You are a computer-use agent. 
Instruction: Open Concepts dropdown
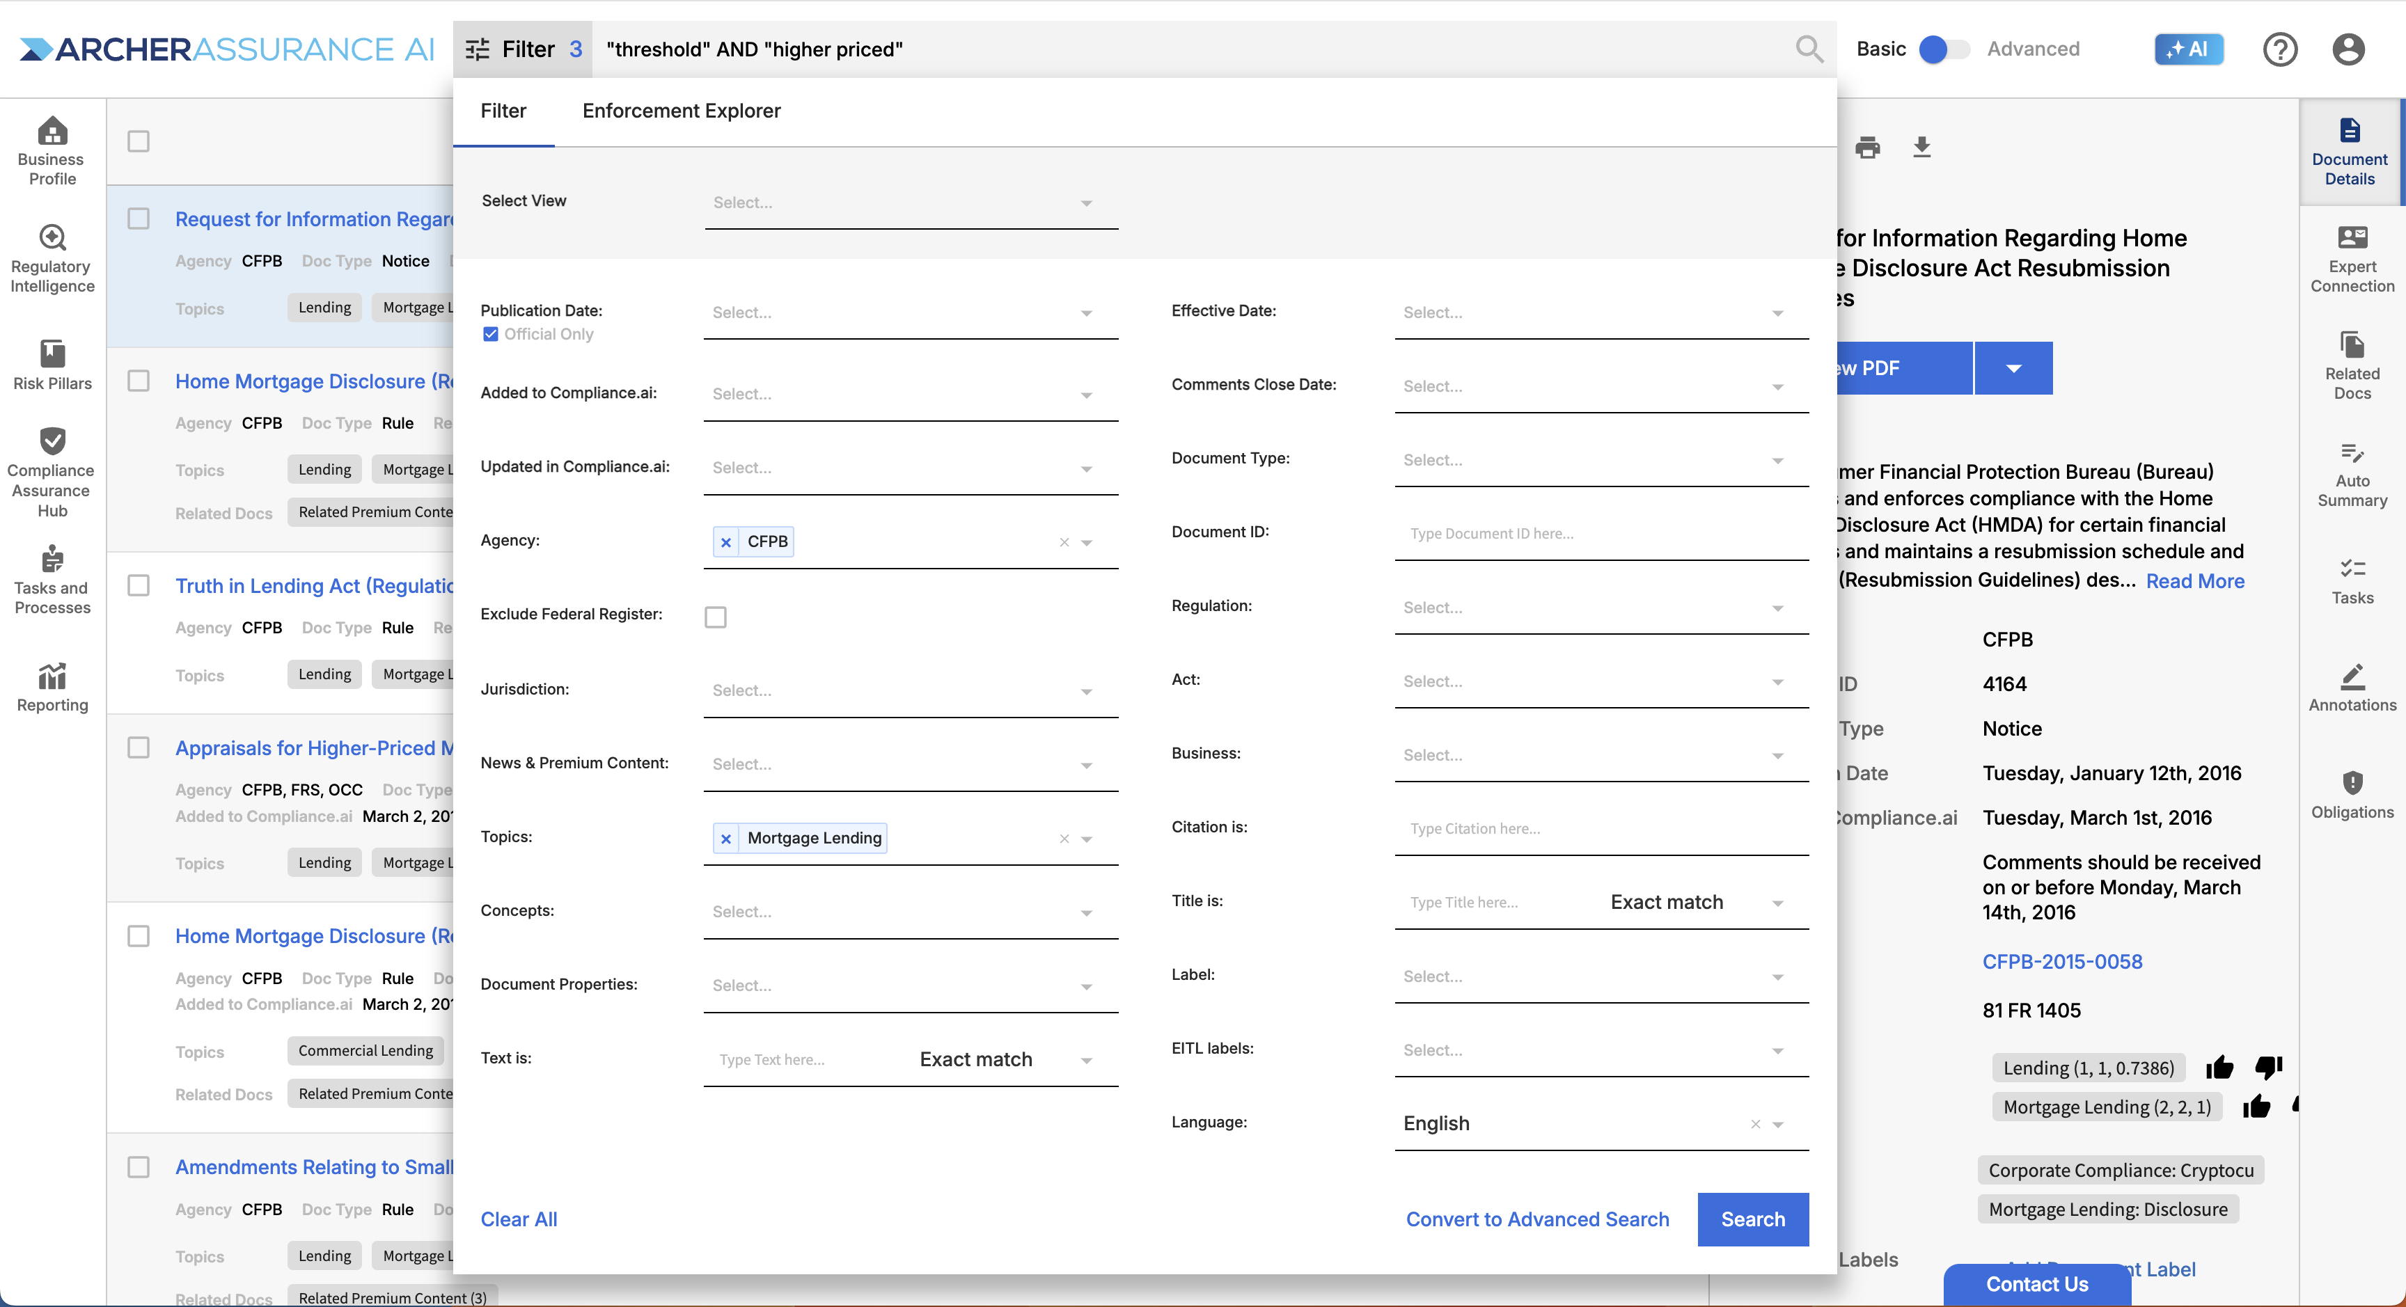tap(911, 912)
